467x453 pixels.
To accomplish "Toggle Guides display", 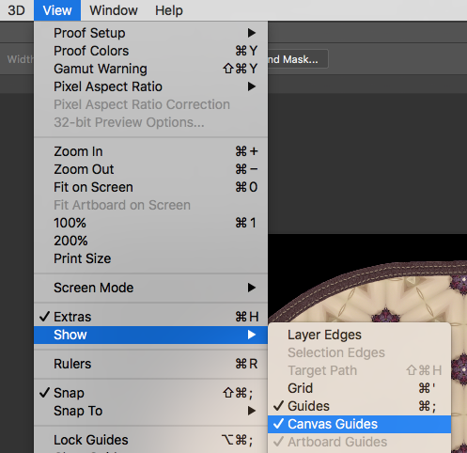I will click(359, 406).
